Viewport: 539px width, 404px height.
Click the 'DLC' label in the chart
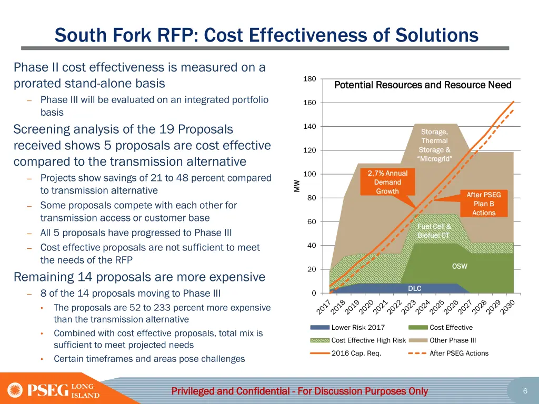(415, 288)
